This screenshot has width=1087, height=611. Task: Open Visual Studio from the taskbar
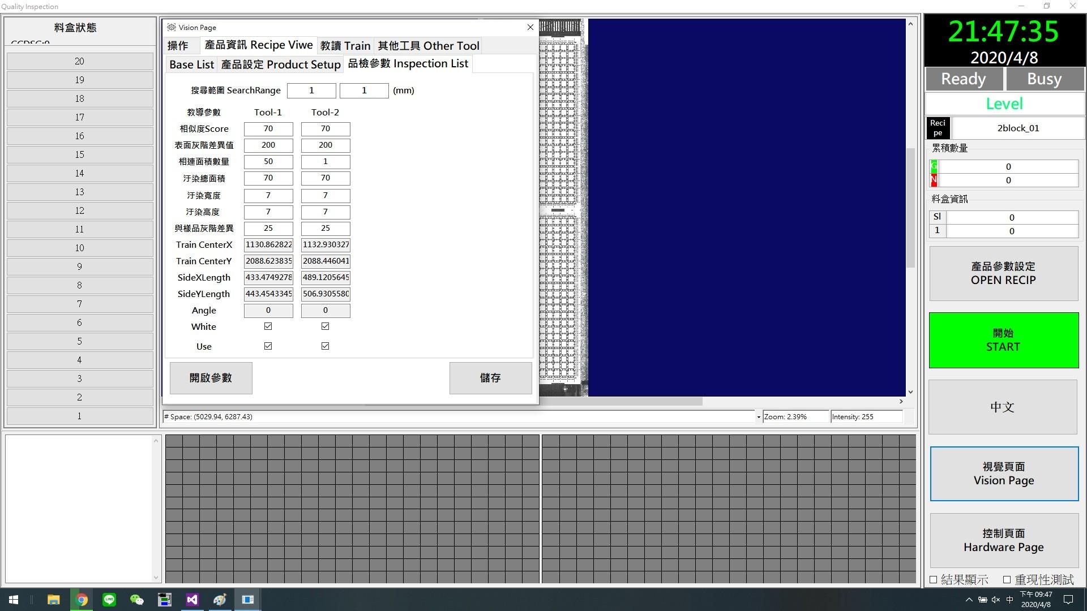tap(192, 600)
